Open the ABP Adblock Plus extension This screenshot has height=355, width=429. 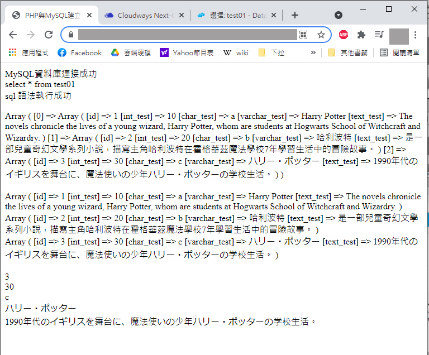click(x=344, y=35)
